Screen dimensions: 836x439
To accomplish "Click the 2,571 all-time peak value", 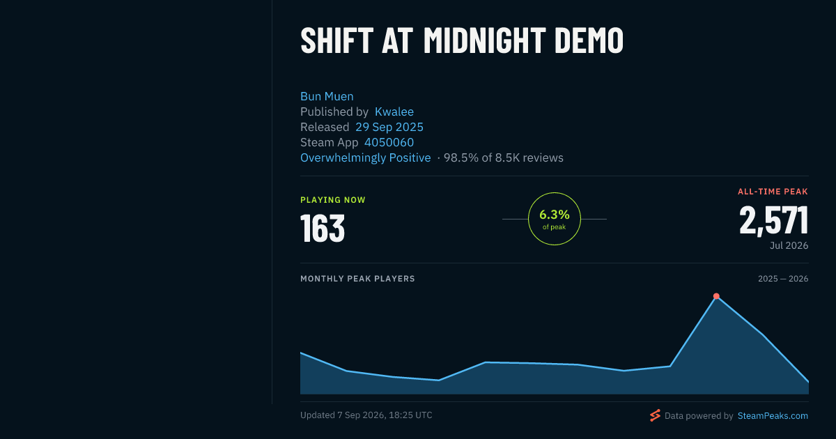I will tap(774, 220).
